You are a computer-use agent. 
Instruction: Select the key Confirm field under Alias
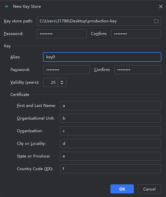click(x=138, y=70)
